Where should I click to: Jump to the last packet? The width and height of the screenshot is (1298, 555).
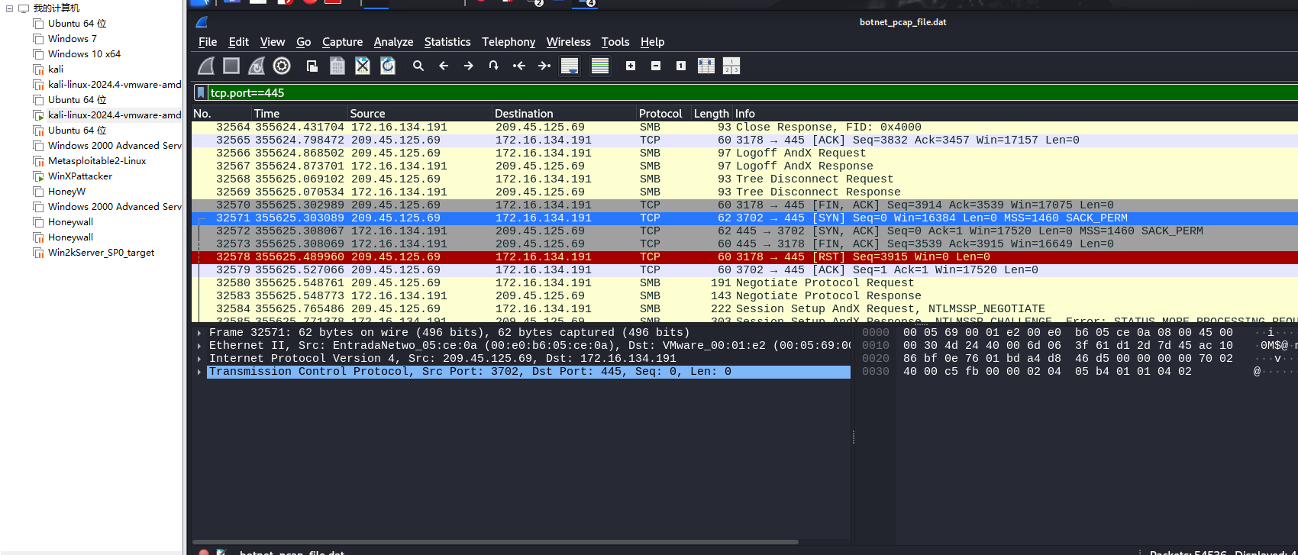(x=544, y=66)
